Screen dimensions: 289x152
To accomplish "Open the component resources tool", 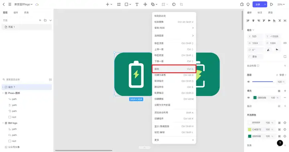I will (145, 4).
